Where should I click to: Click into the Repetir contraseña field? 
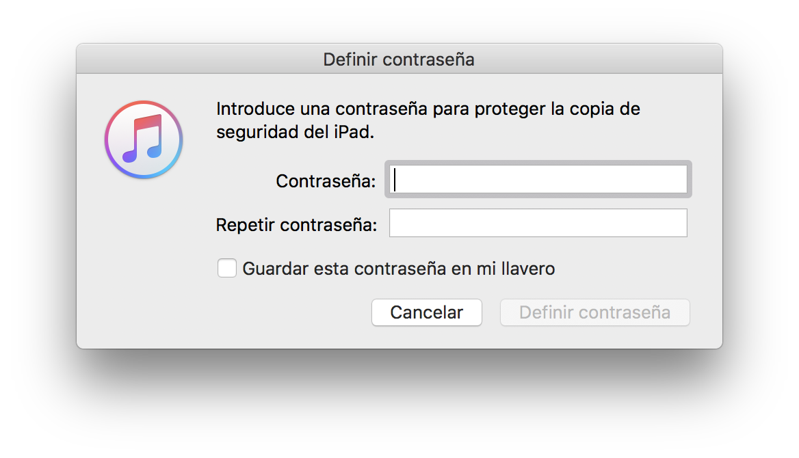coord(538,224)
